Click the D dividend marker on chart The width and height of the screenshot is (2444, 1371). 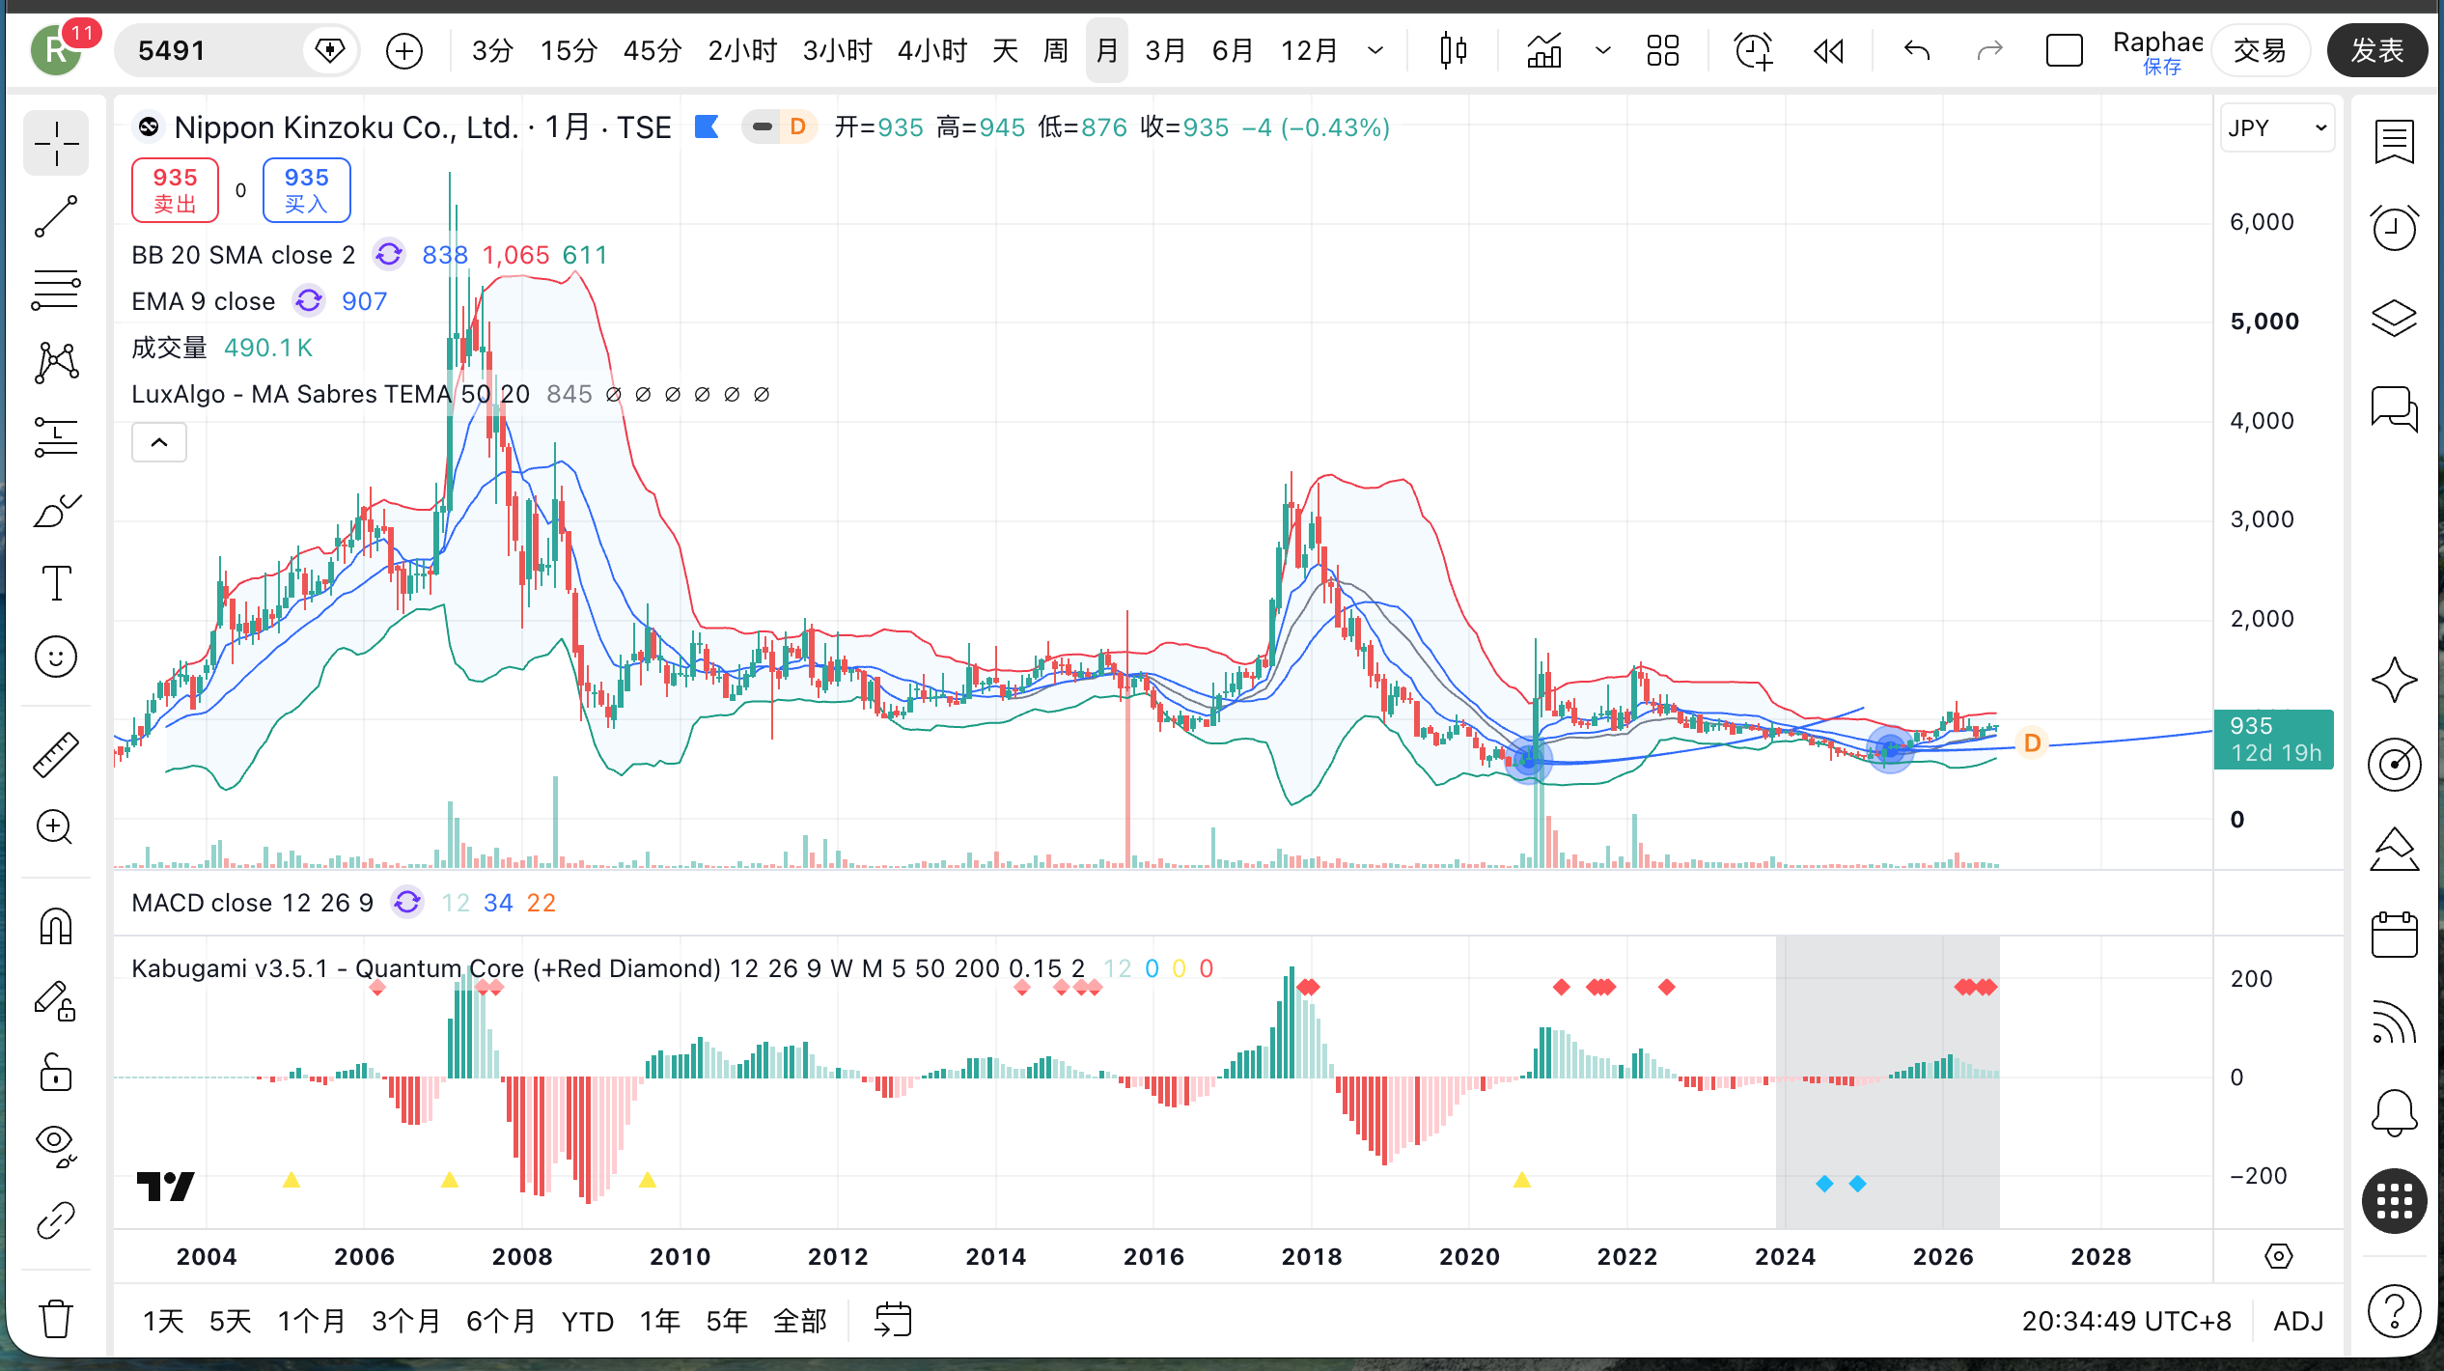click(x=2032, y=742)
